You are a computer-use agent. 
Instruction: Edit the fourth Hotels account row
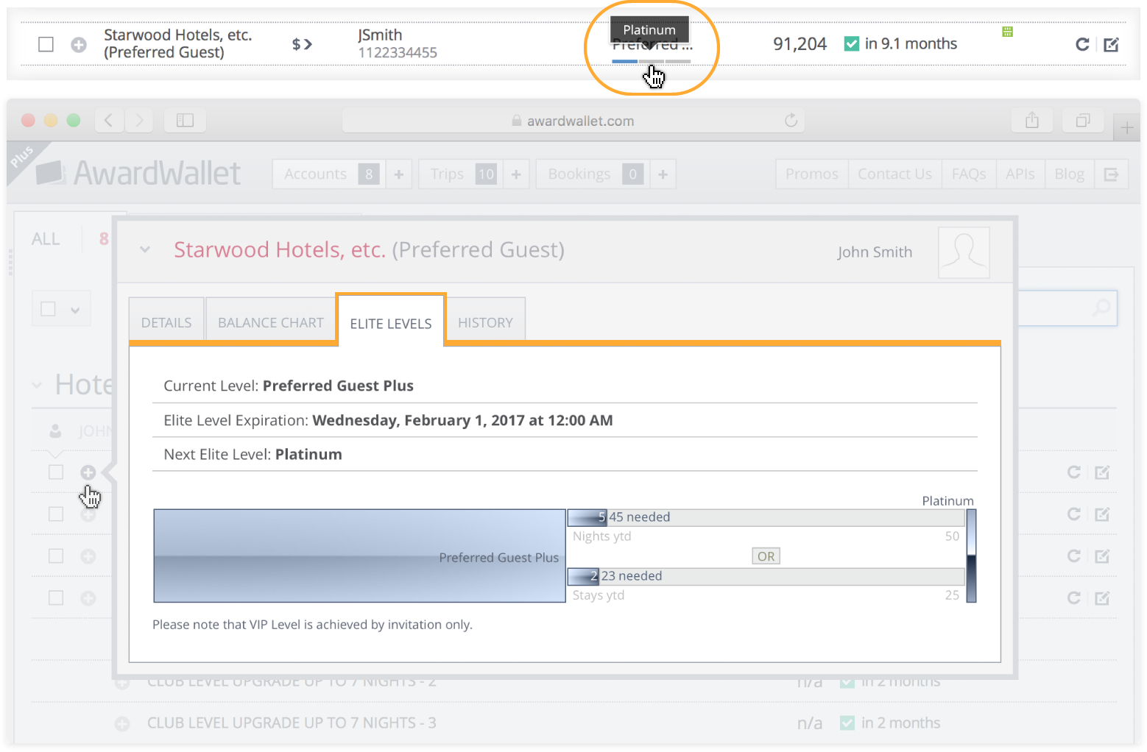point(1102,598)
